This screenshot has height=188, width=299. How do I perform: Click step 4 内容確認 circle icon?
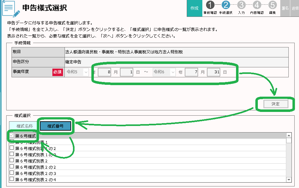(x=257, y=5)
